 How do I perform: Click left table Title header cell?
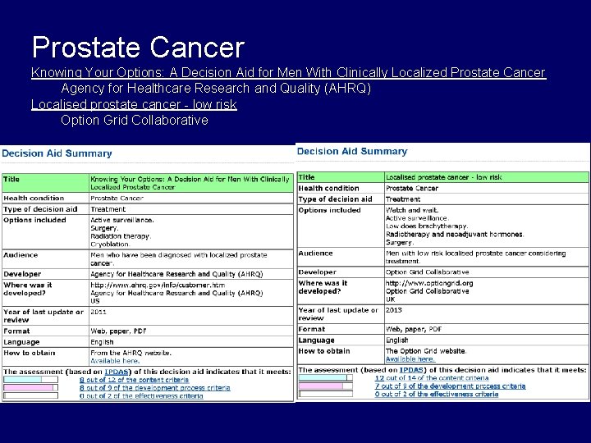46,183
